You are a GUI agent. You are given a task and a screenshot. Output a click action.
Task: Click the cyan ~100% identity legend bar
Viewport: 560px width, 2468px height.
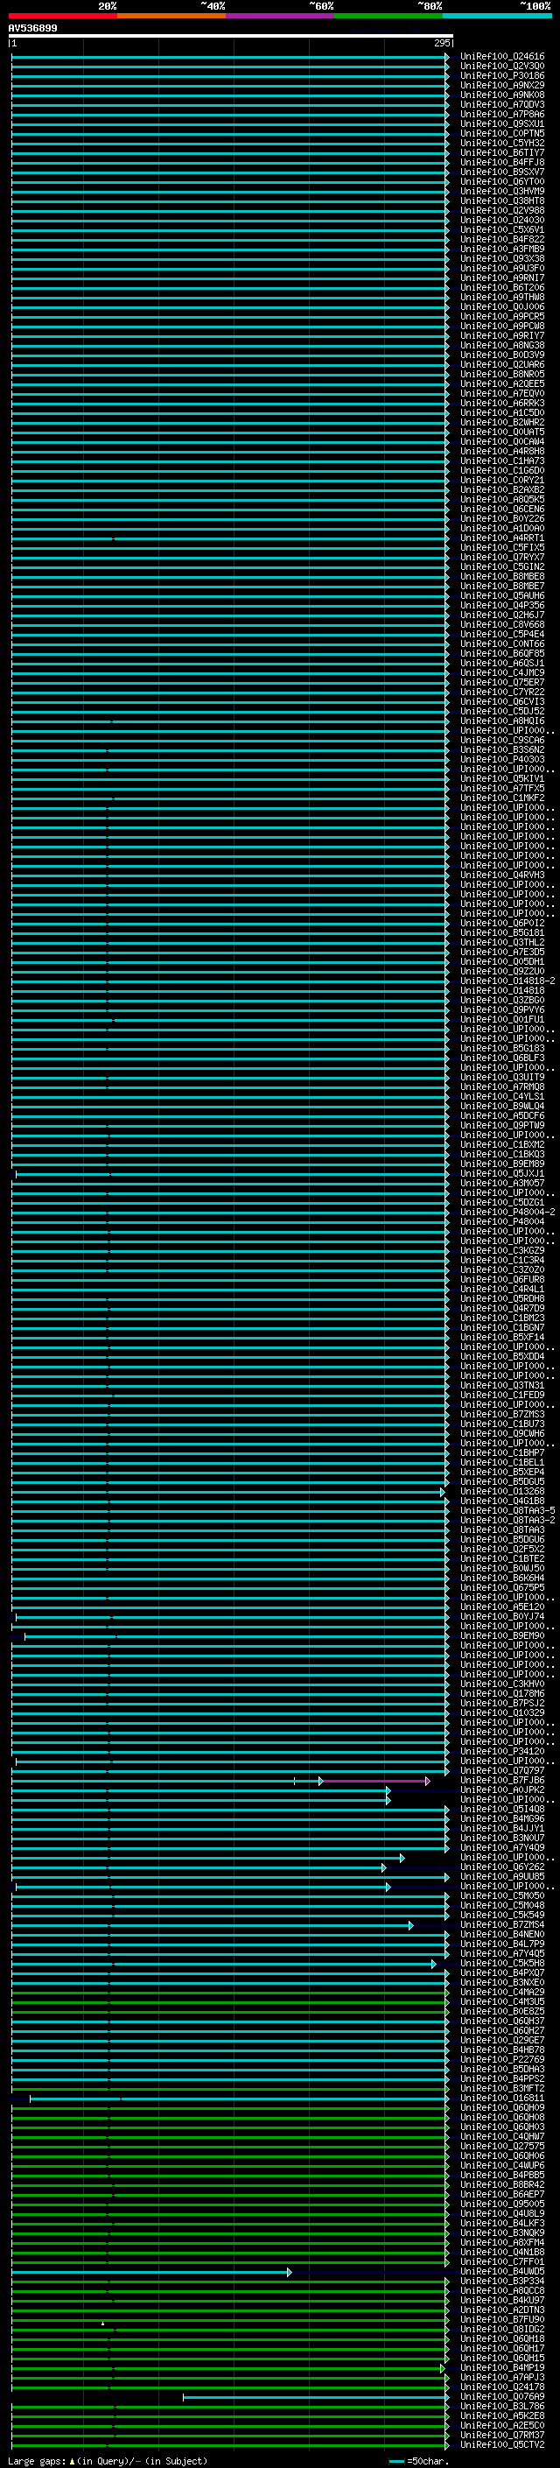pos(497,16)
